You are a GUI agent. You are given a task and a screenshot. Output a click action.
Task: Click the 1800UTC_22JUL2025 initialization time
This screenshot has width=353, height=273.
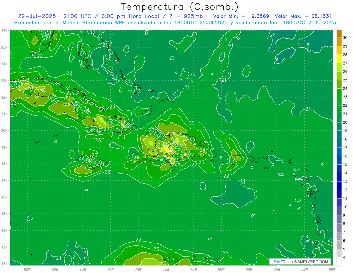tap(201, 23)
